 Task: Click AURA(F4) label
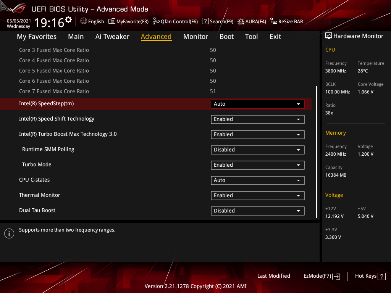[255, 22]
